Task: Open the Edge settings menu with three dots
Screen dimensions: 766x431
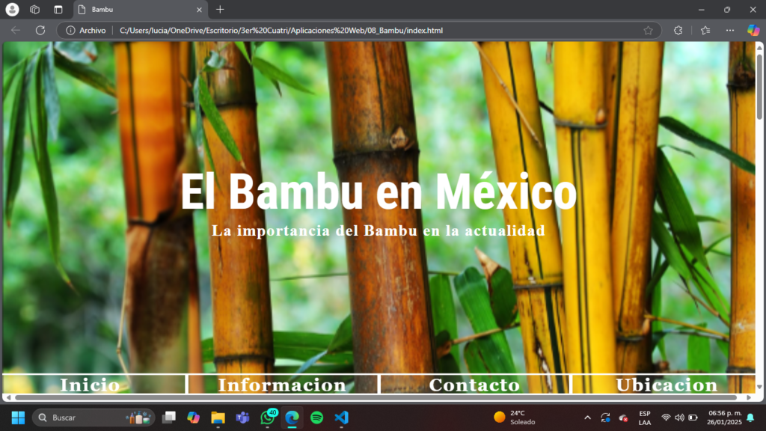Action: click(730, 30)
